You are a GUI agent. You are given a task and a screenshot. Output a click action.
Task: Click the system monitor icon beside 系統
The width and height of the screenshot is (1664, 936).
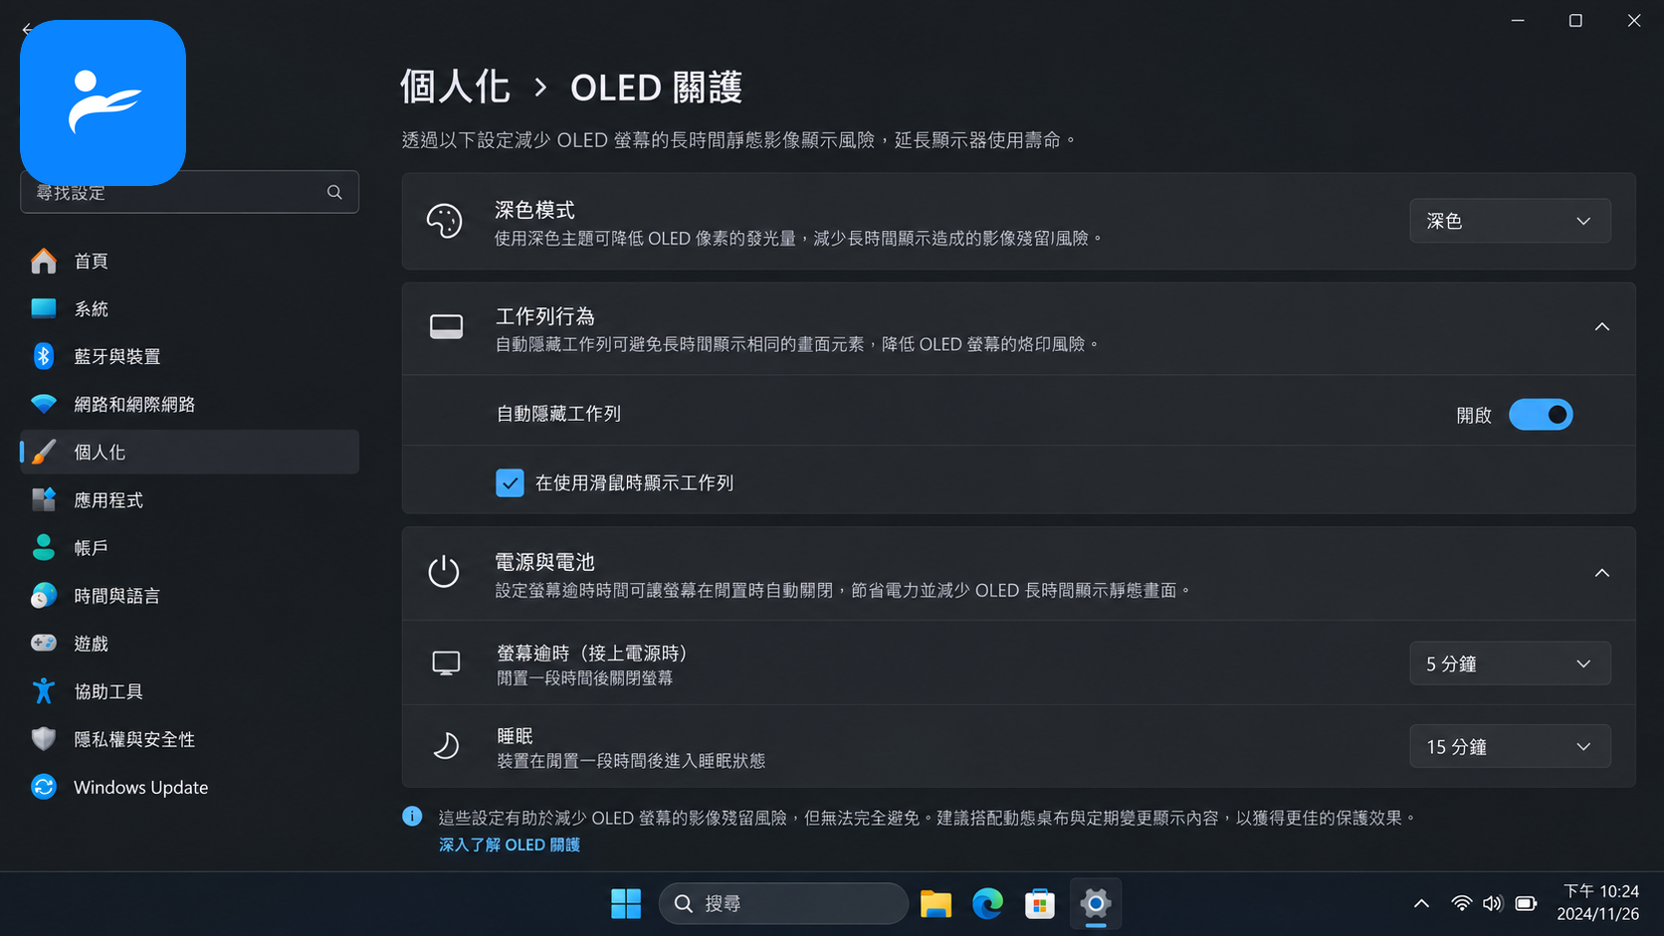(44, 308)
